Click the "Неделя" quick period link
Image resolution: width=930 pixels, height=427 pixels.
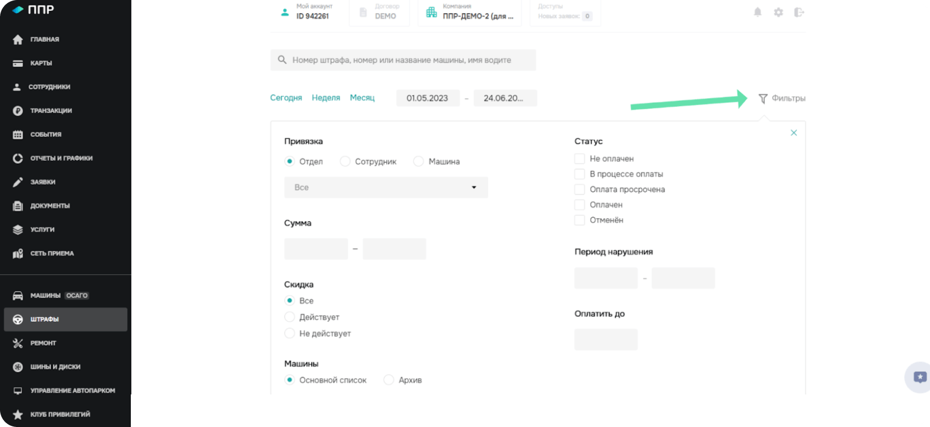tap(325, 98)
